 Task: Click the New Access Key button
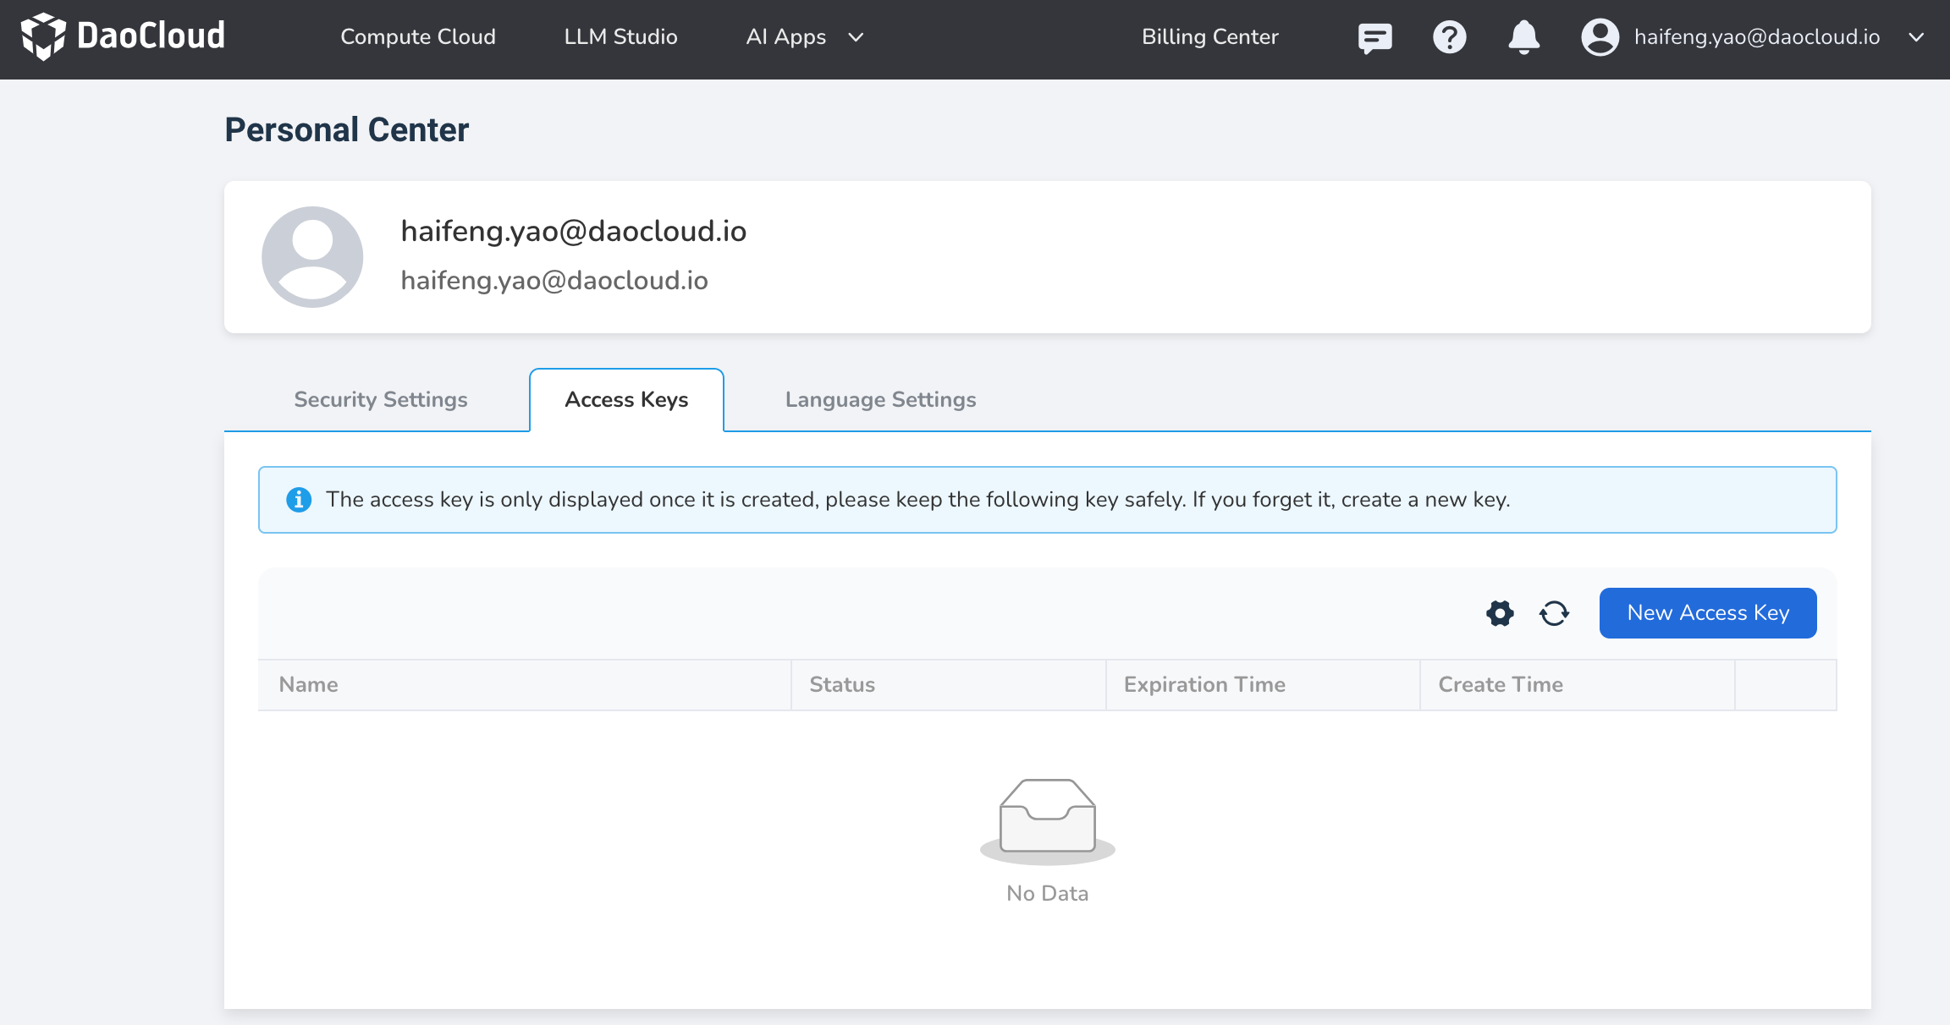pyautogui.click(x=1707, y=613)
